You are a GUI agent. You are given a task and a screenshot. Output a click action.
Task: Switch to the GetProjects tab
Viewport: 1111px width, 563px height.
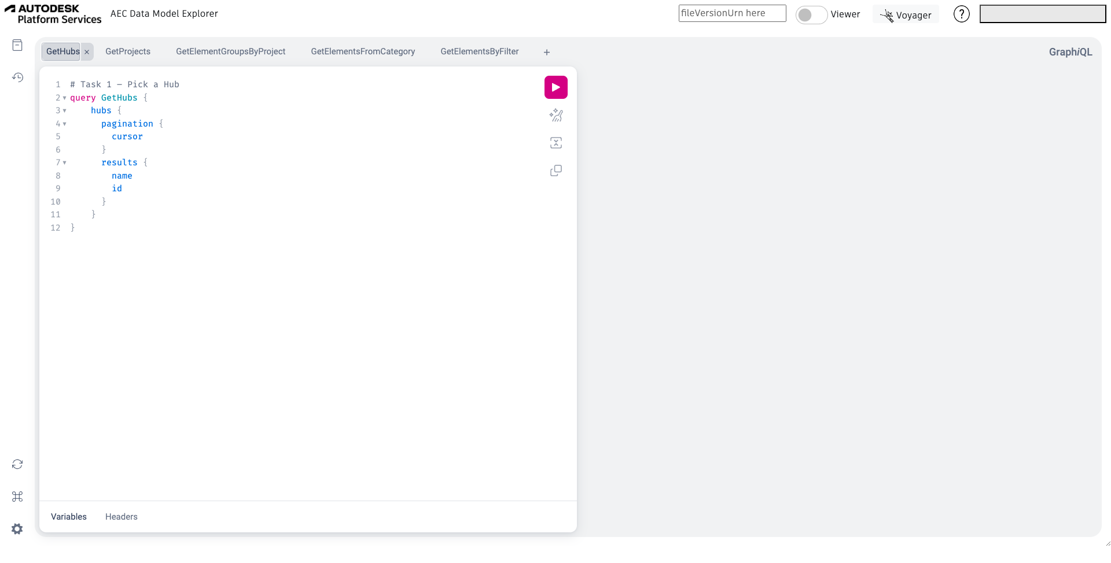(x=128, y=51)
